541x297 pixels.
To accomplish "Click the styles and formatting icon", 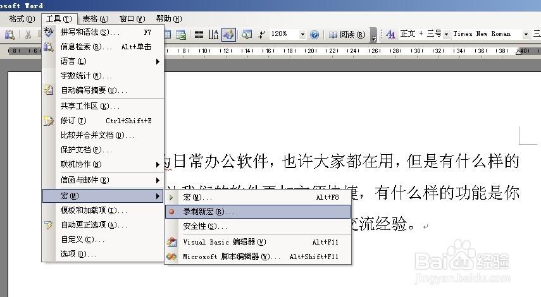I will [390, 34].
